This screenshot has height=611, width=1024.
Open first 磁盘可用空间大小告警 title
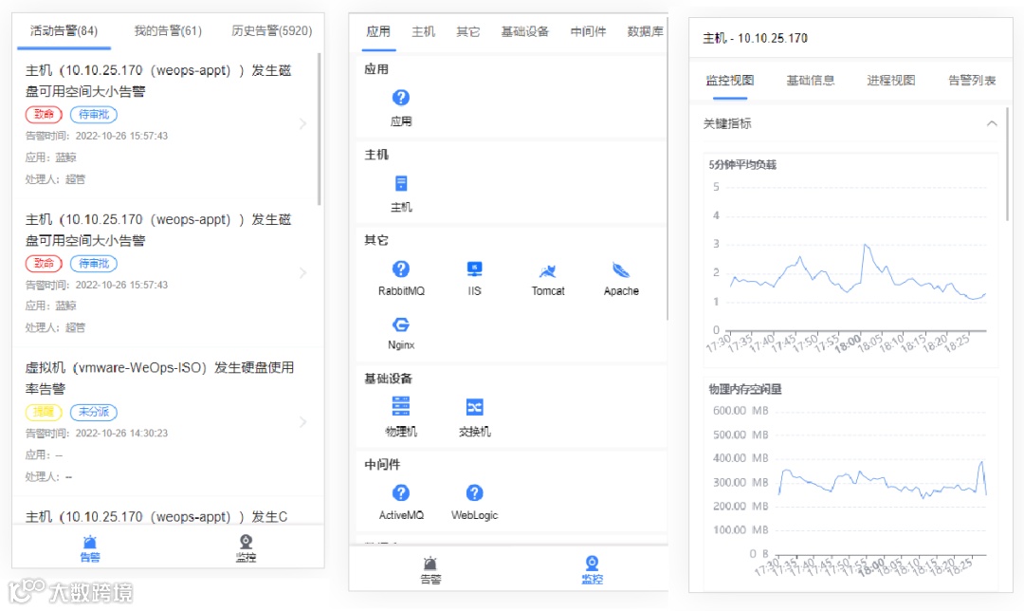[158, 81]
